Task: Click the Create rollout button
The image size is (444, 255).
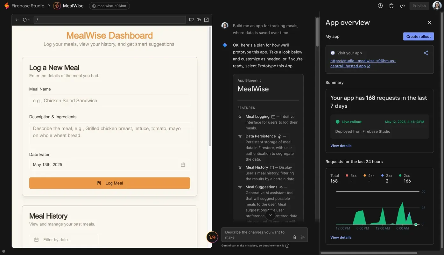Action: pos(418,36)
